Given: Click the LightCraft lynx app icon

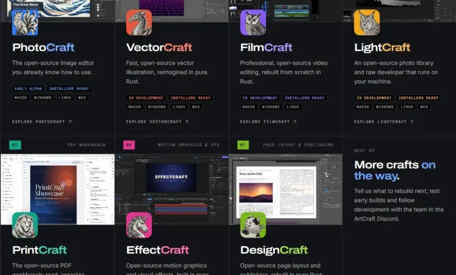Looking at the screenshot, I should point(367,22).
